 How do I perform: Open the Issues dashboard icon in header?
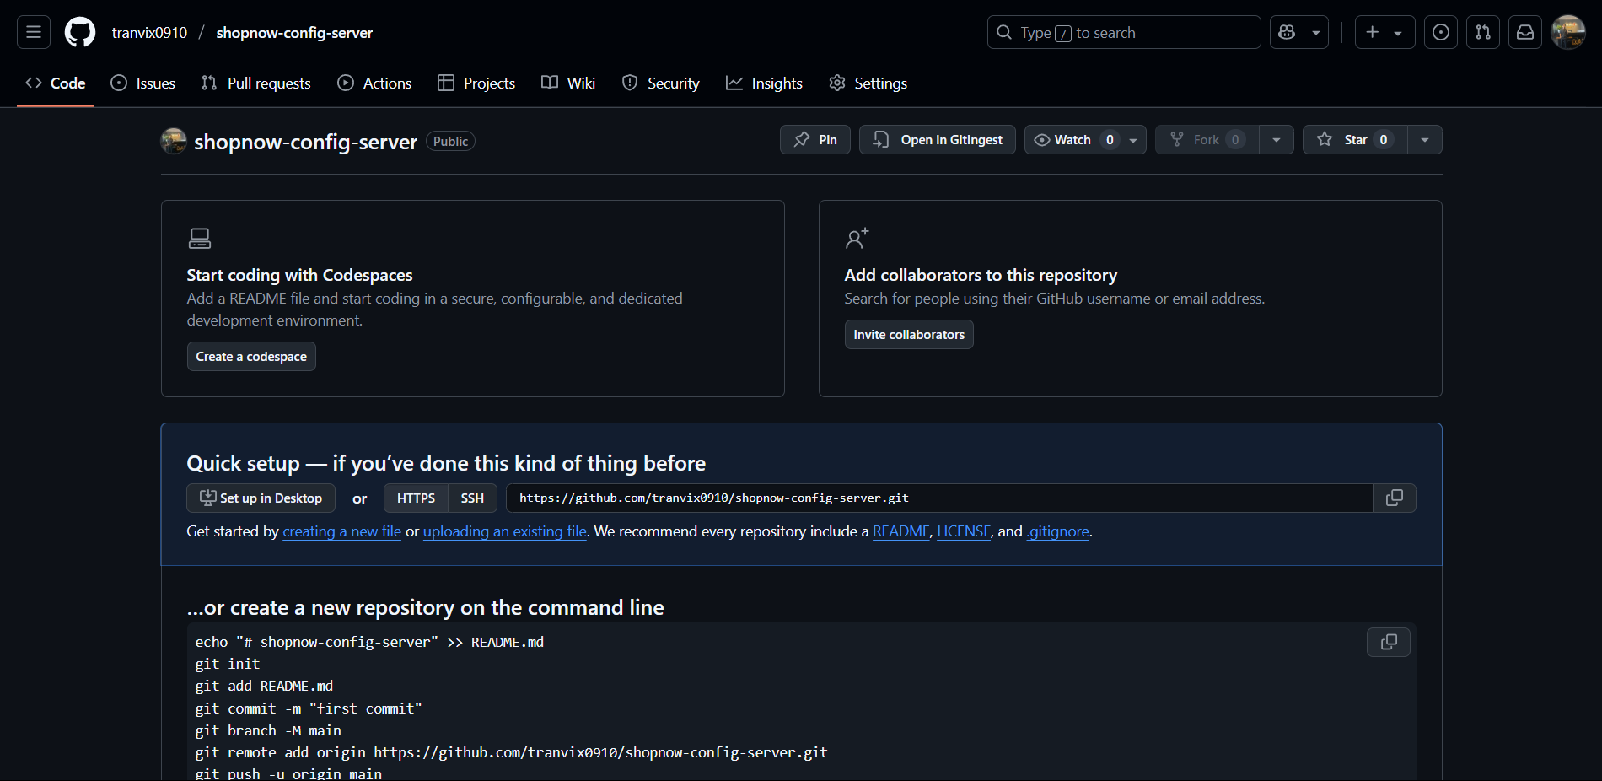1440,32
